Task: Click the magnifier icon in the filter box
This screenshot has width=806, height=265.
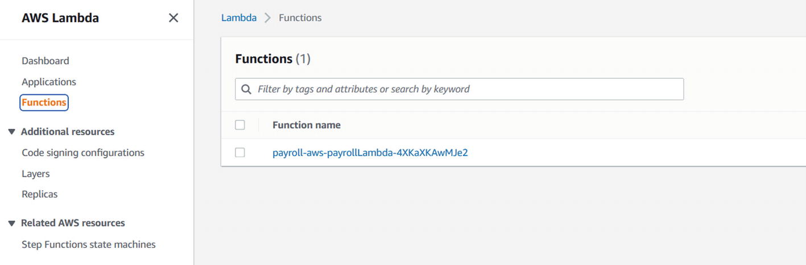Action: click(246, 89)
